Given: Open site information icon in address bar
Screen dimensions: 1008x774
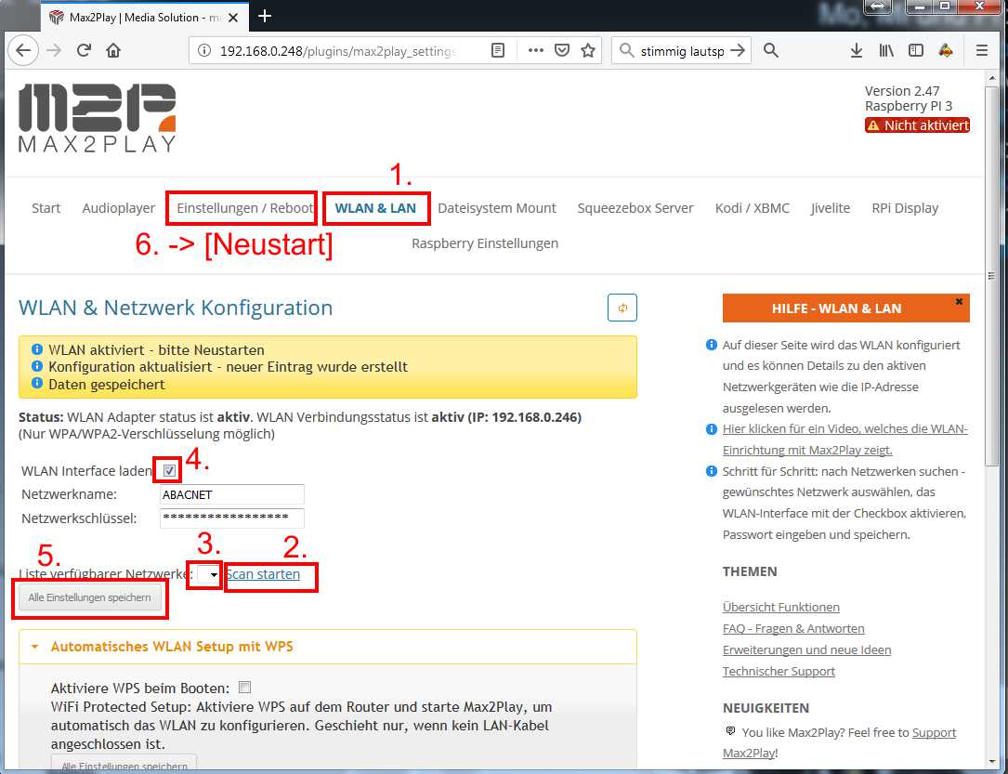Looking at the screenshot, I should [203, 51].
